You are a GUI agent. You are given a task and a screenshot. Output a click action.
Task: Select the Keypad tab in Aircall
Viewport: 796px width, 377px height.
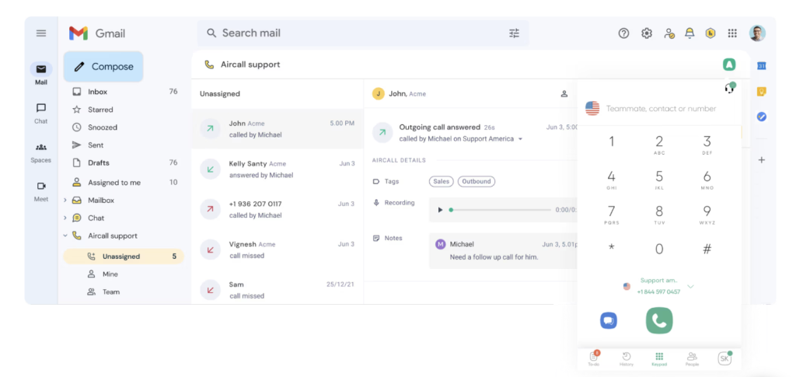click(x=659, y=358)
